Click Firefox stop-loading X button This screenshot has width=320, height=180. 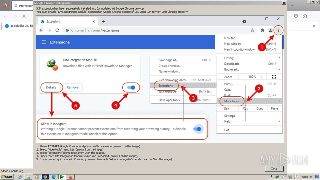[24, 16]
